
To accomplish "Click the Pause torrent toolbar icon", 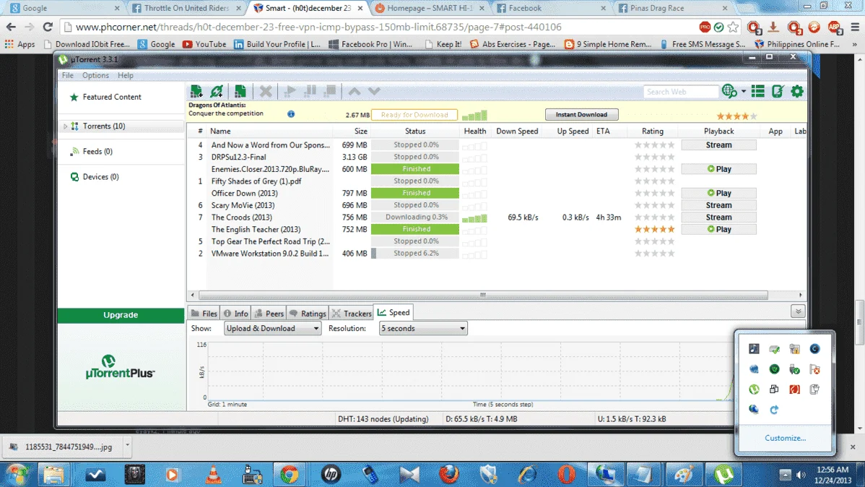I will 310,91.
